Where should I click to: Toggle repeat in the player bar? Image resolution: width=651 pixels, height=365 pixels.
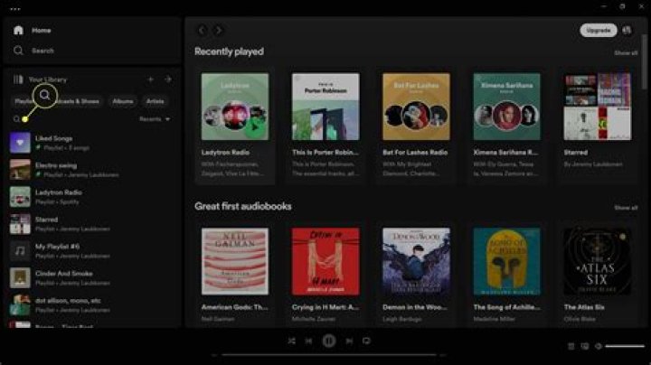tap(366, 341)
